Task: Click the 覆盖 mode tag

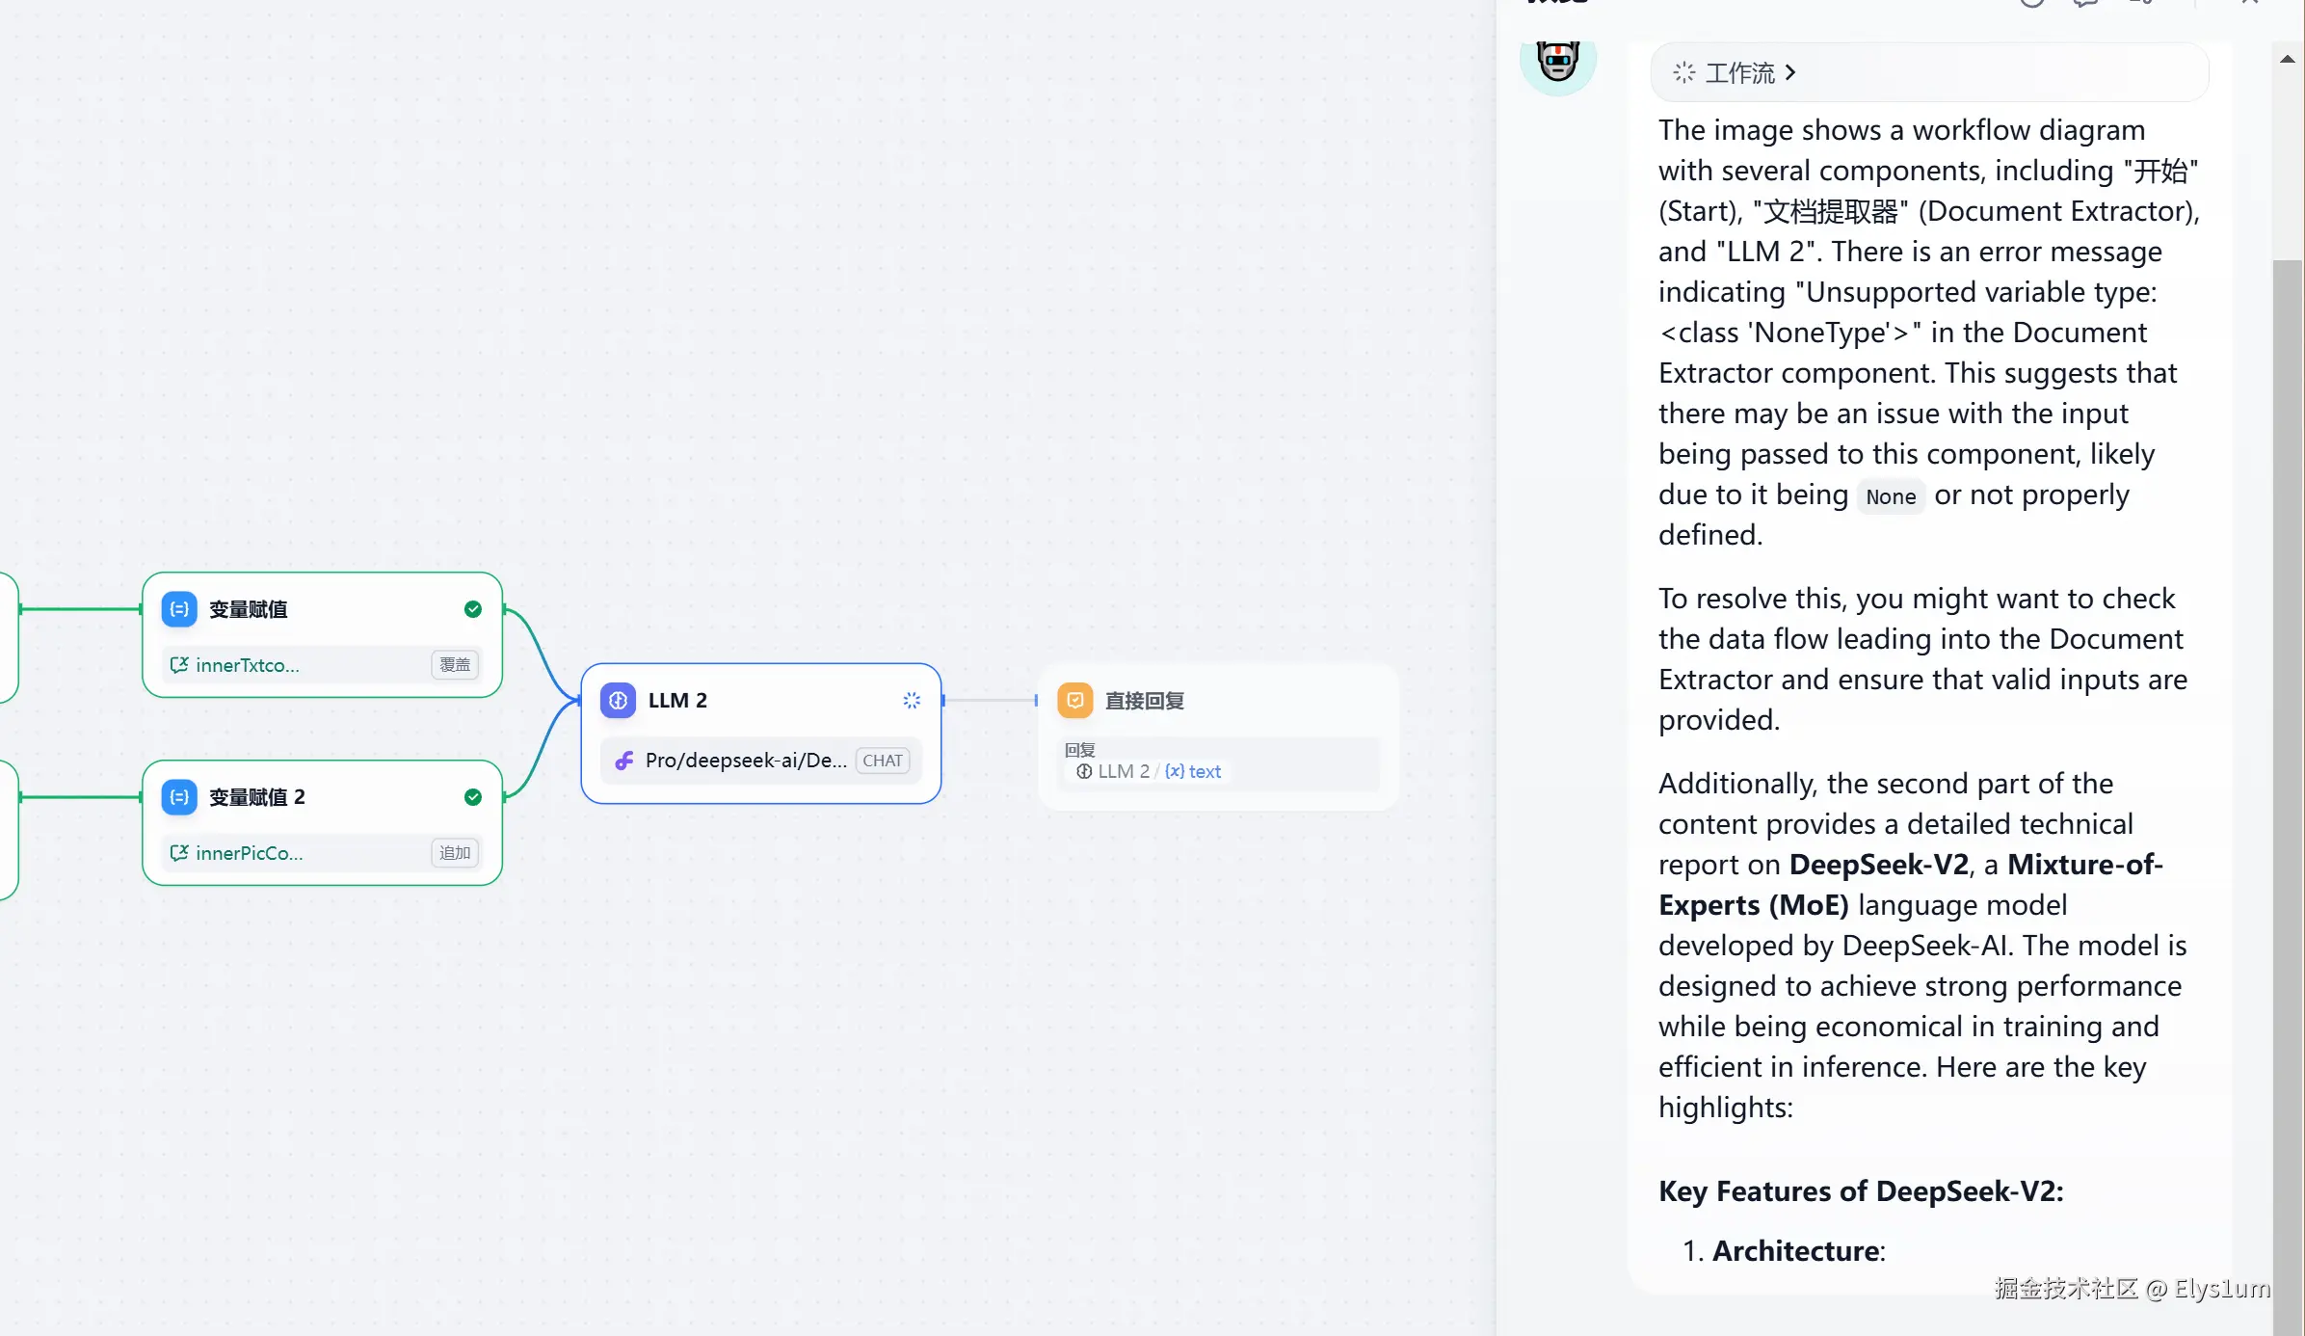Action: 455,665
